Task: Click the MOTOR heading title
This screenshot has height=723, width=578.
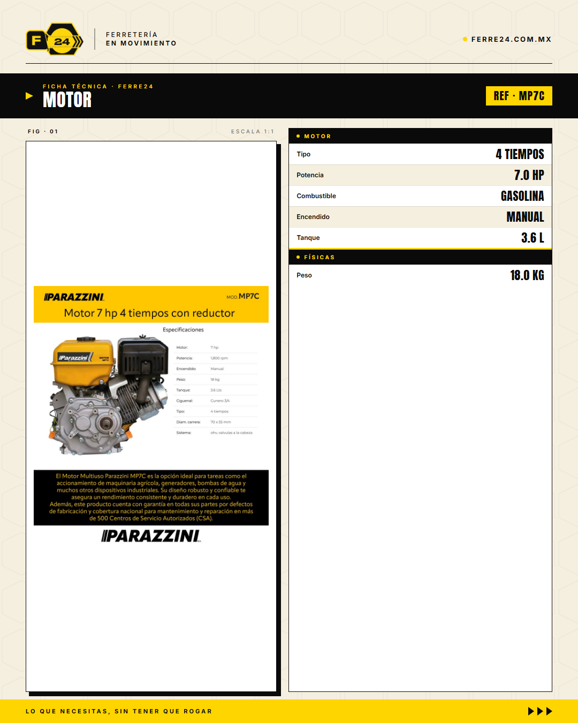Action: click(67, 100)
